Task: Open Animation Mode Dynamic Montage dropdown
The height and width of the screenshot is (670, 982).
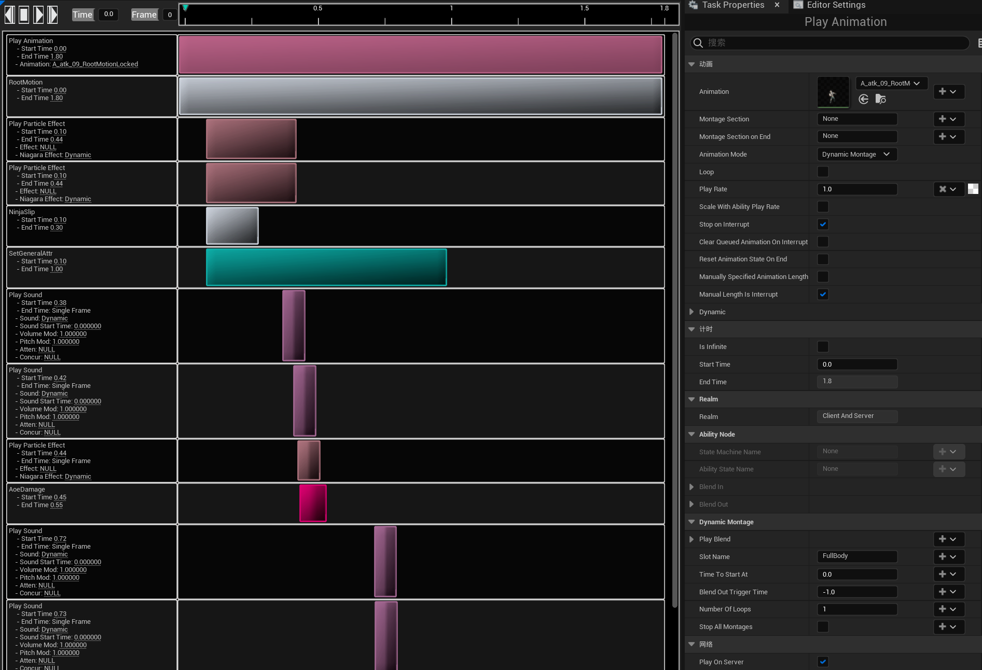Action: tap(856, 155)
